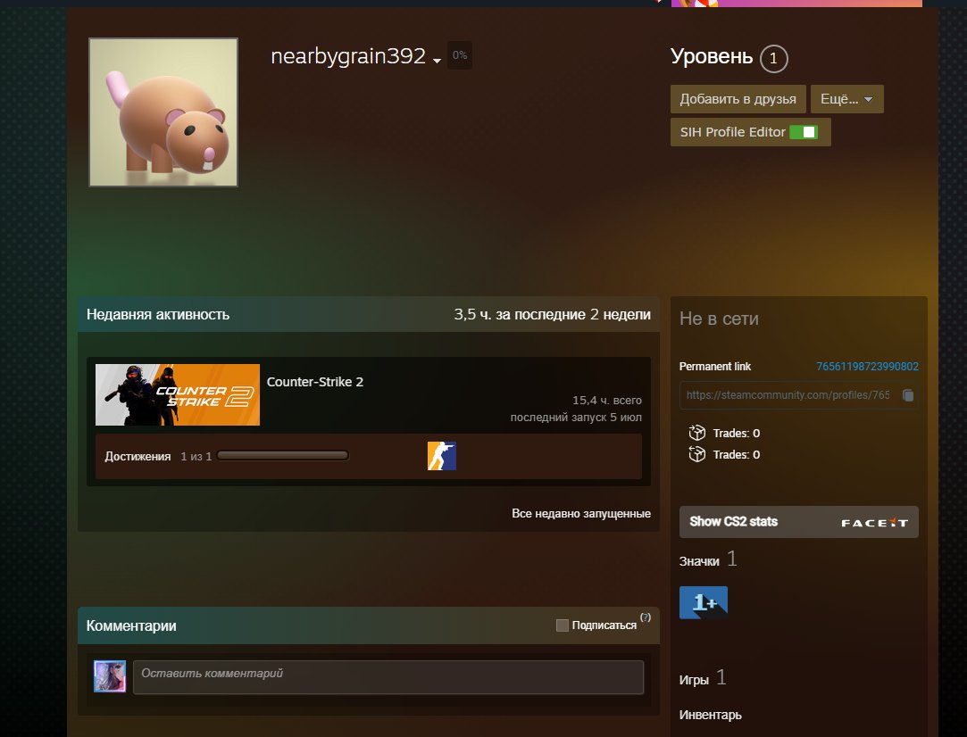Click the level 1 circle badge
The width and height of the screenshot is (967, 737).
click(x=773, y=59)
